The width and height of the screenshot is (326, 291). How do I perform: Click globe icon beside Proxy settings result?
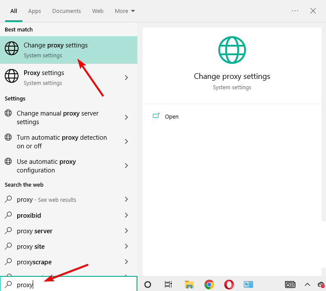tap(12, 76)
